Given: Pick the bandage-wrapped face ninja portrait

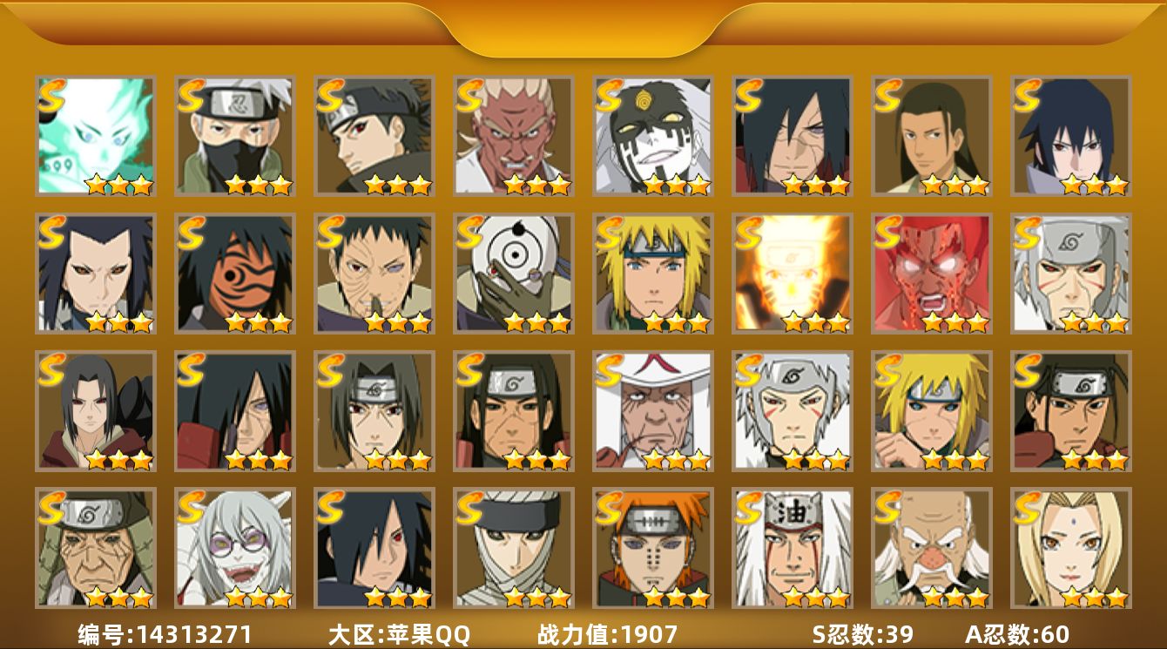Looking at the screenshot, I should click(x=514, y=549).
